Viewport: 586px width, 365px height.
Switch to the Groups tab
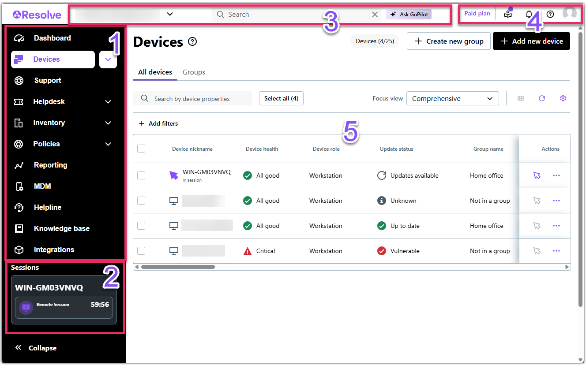click(194, 72)
